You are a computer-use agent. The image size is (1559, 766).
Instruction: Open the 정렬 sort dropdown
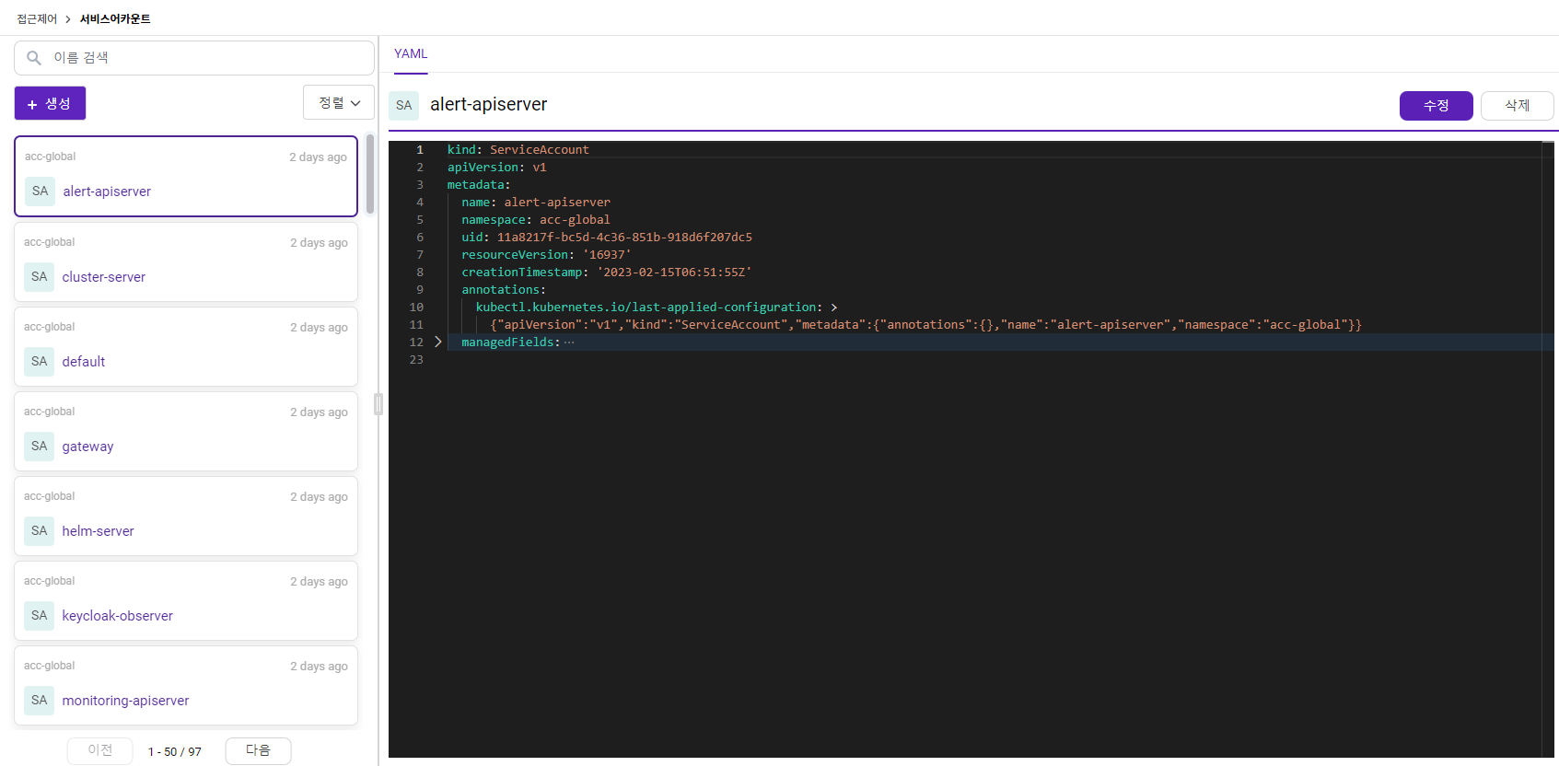pos(339,102)
